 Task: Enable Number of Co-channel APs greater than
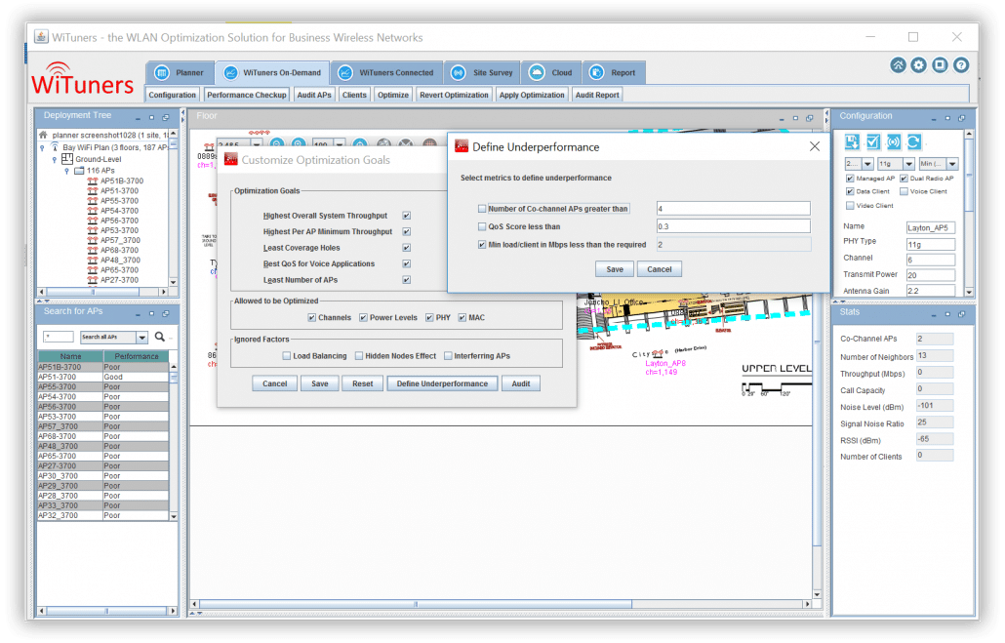tap(482, 209)
